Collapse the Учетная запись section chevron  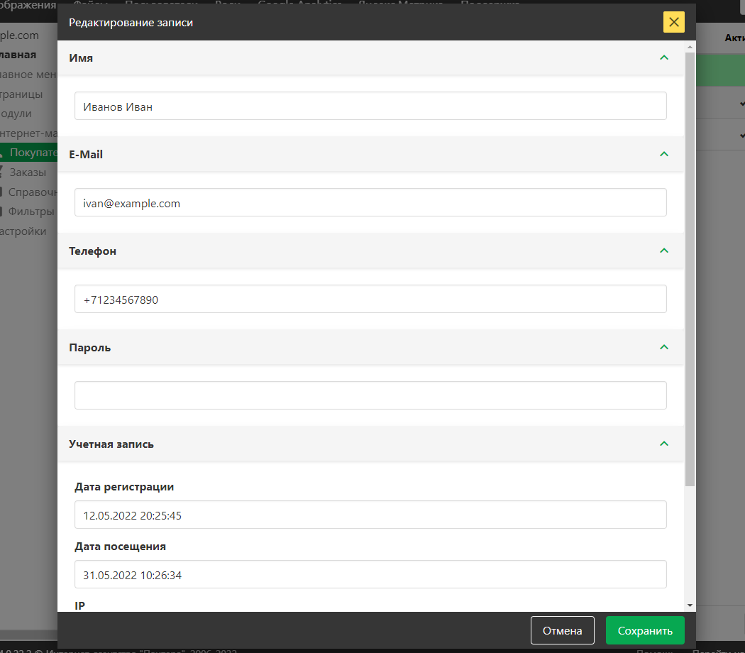tap(664, 444)
